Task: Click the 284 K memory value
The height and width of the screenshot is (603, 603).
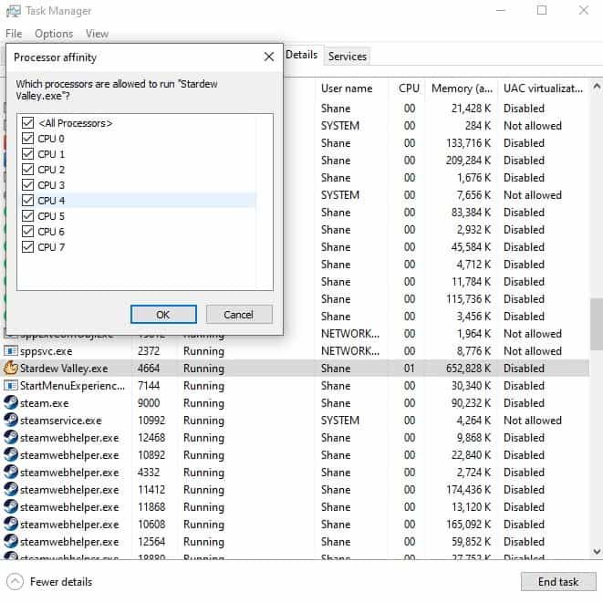Action: coord(478,125)
